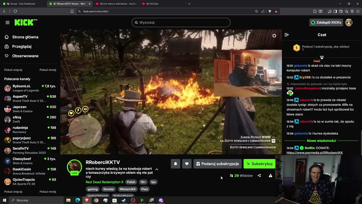362x204 pixels.
Task: Click the share stream icon
Action: (259, 176)
